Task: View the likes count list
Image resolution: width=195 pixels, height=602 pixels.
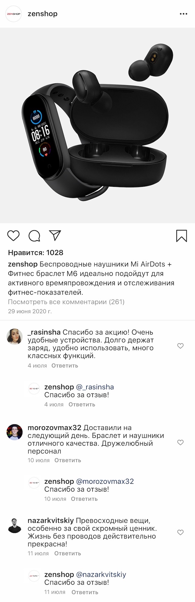Action: coord(36,253)
